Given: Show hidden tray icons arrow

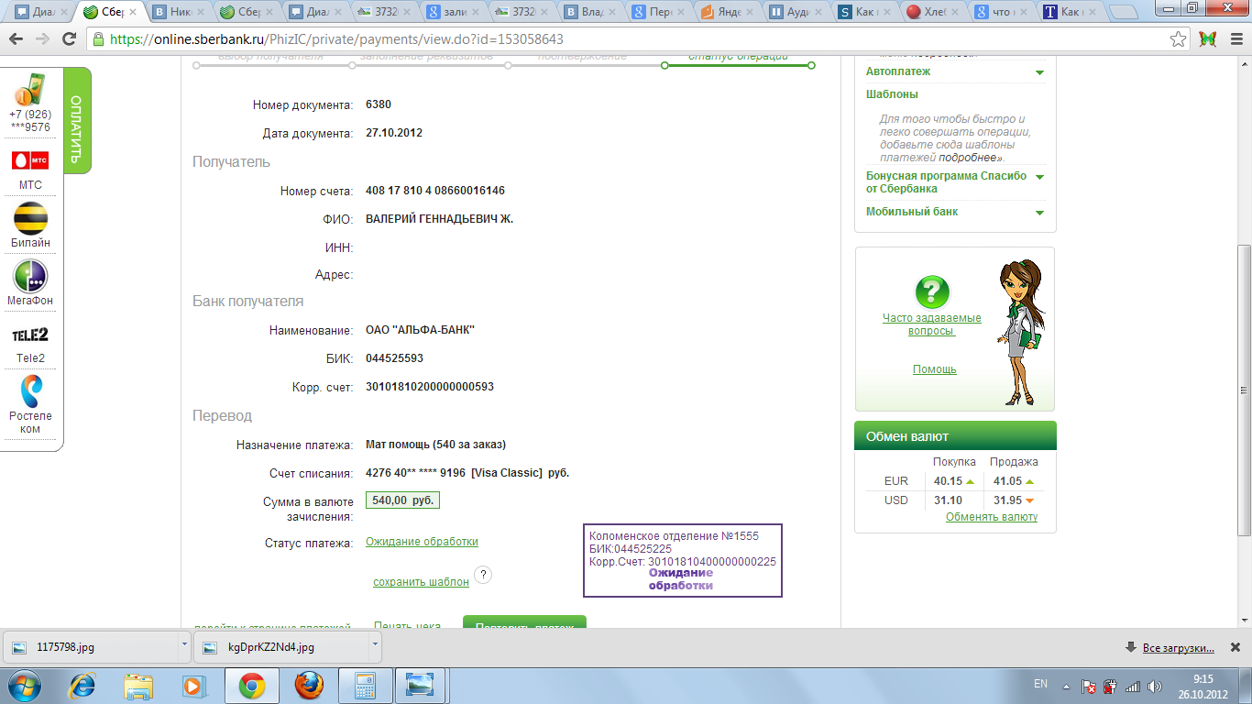Looking at the screenshot, I should pos(1065,685).
